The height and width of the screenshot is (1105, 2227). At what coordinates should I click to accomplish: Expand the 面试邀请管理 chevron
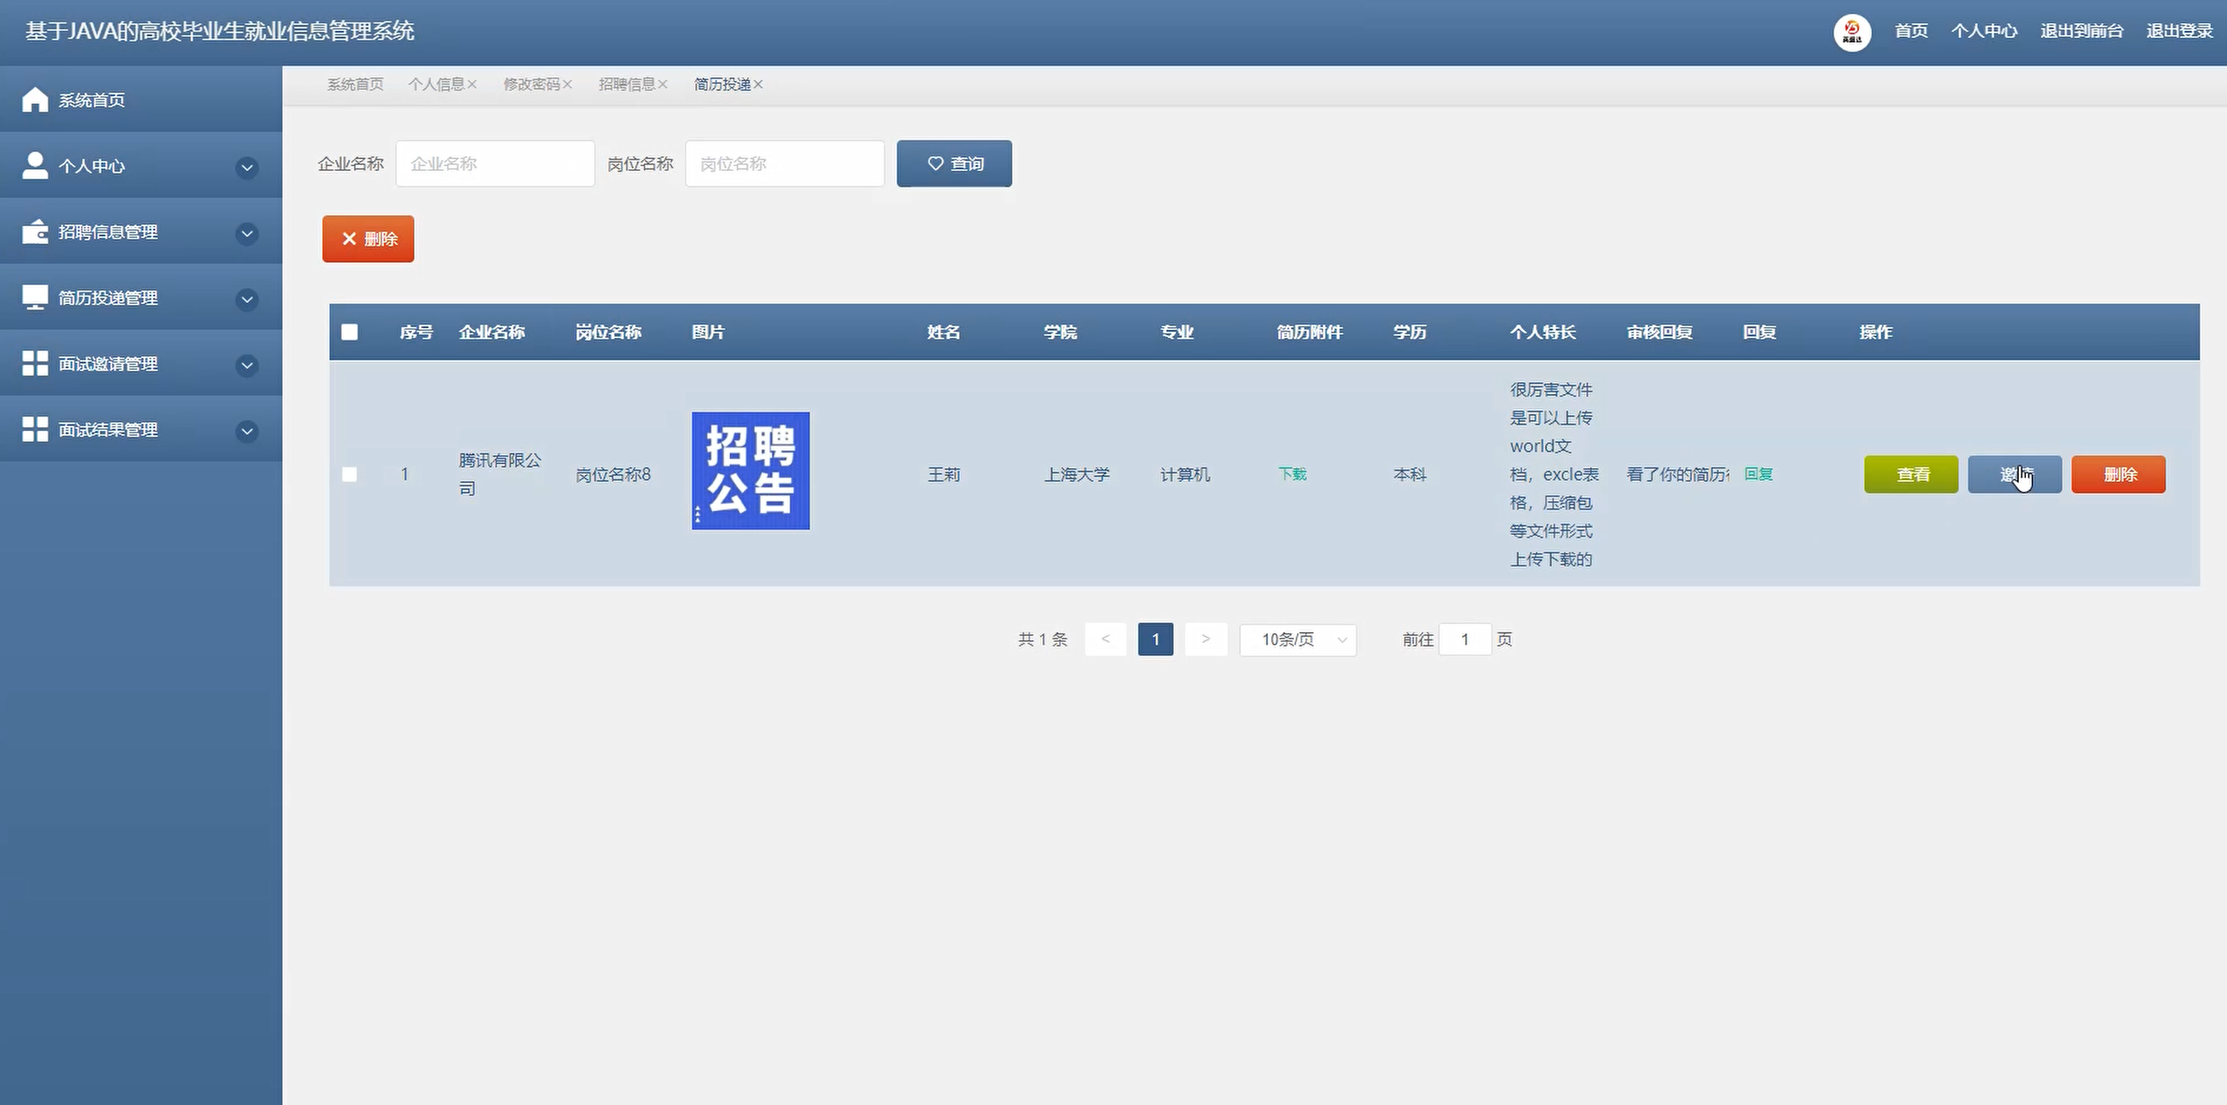pos(247,365)
